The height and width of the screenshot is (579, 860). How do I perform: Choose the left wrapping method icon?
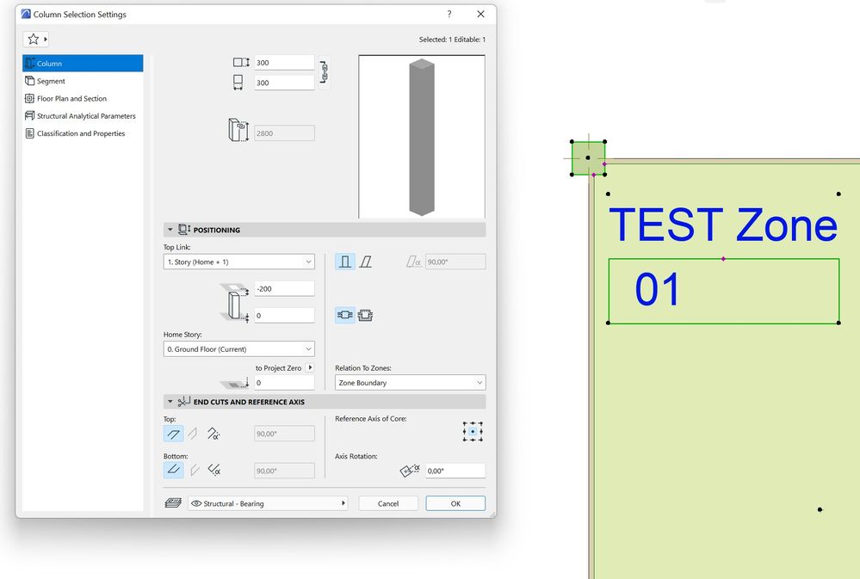pos(345,315)
